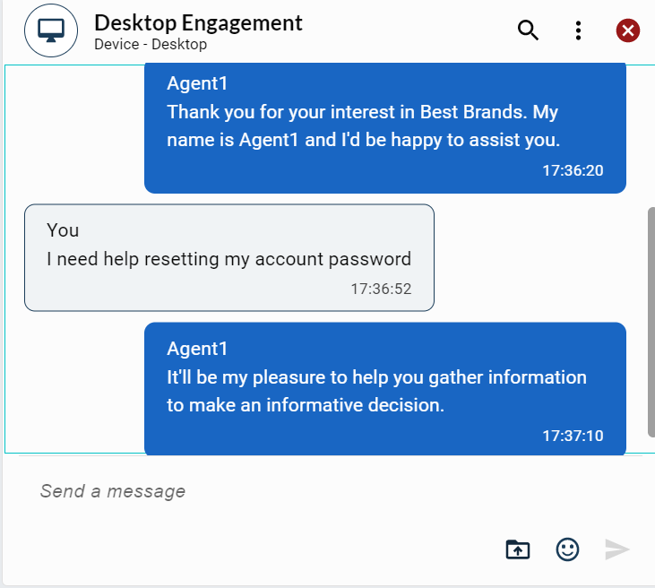Click the 17:36:20 timestamp on greeting
Image resolution: width=655 pixels, height=588 pixels.
click(x=573, y=169)
